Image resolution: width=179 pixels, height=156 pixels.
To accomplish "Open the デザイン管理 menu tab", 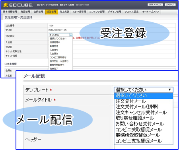I will coord(115,12).
